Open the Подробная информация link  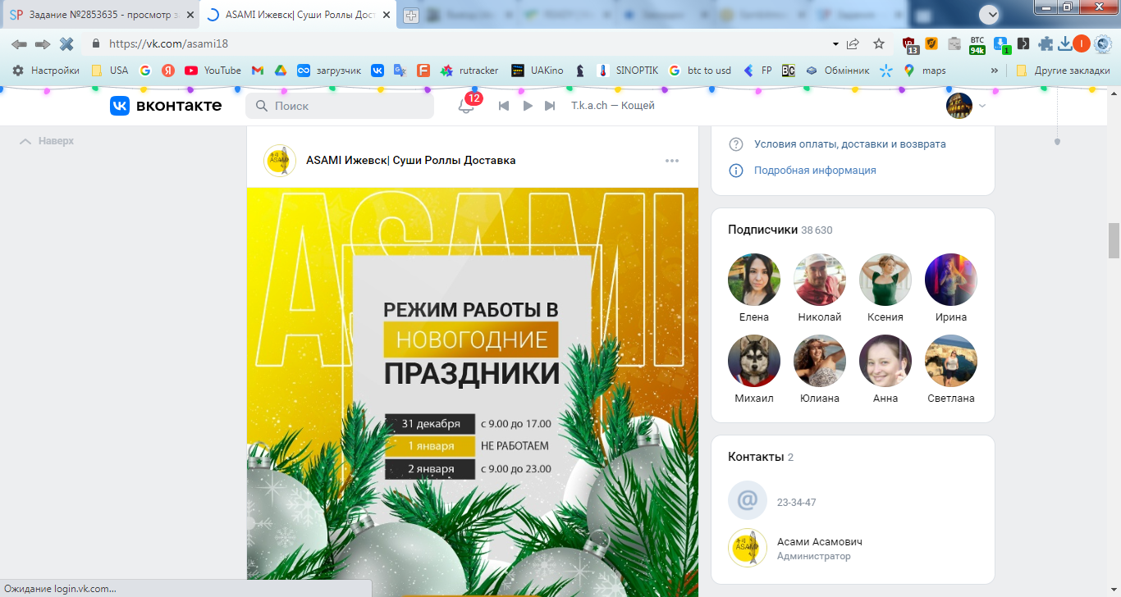click(x=815, y=171)
